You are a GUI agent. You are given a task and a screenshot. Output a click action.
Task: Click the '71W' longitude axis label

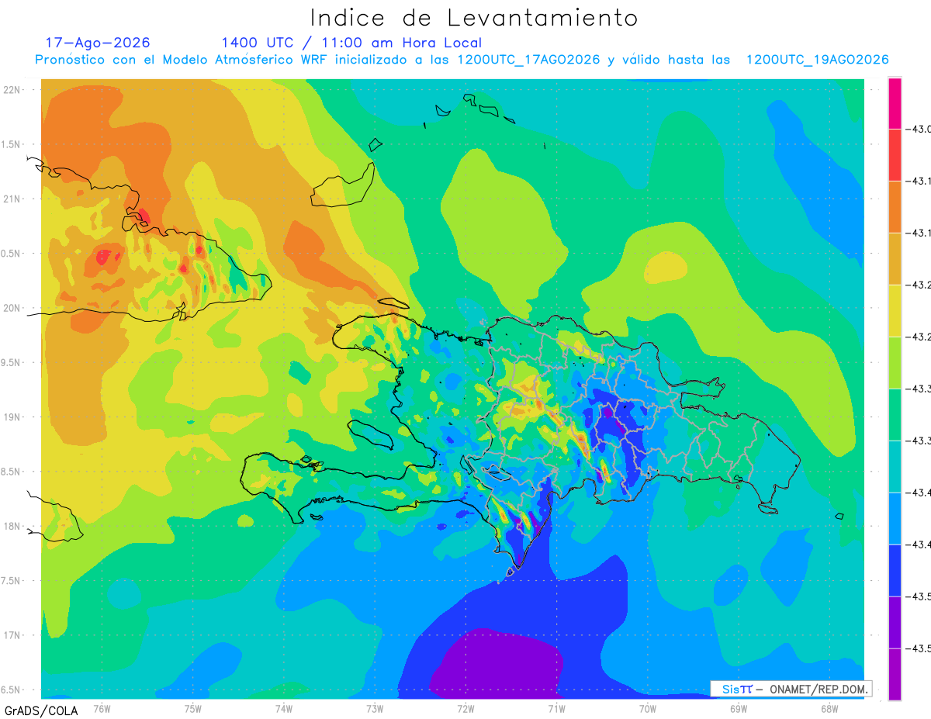[556, 708]
